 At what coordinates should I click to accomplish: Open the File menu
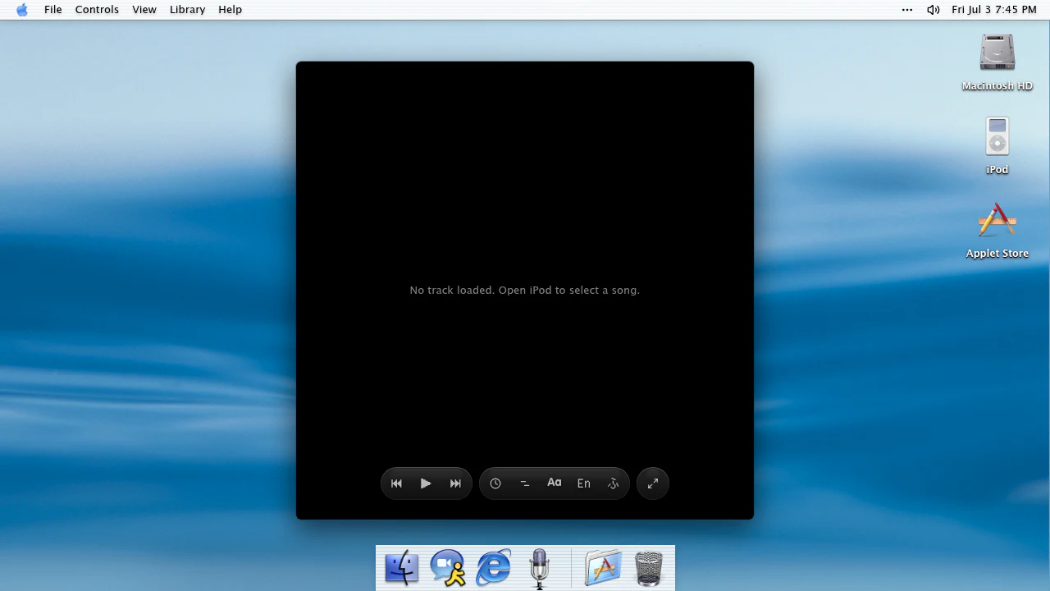pos(53,10)
